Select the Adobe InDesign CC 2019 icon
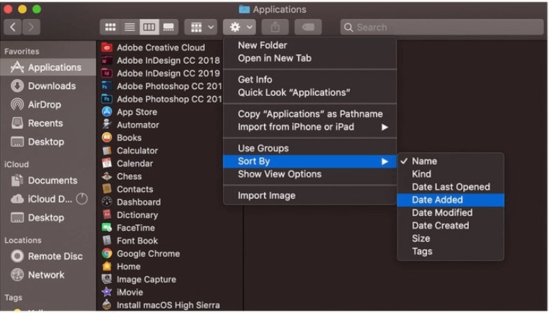Screen dimensions: 549x313 pos(107,74)
